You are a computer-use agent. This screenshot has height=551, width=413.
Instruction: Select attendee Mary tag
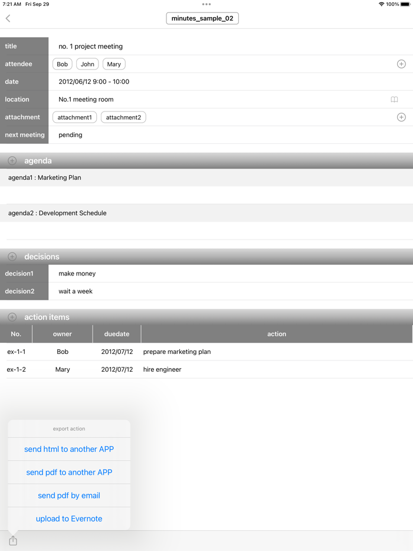pyautogui.click(x=114, y=64)
